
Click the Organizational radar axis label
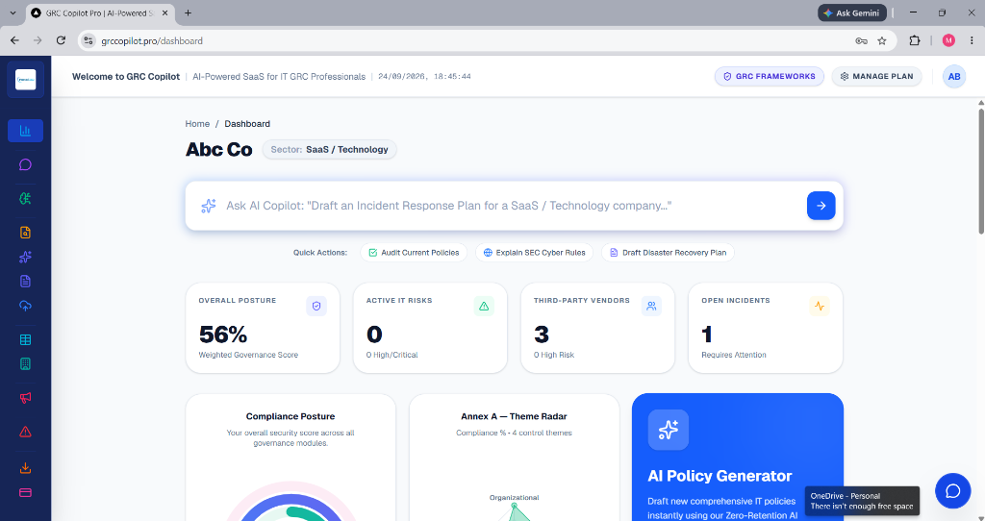click(514, 498)
